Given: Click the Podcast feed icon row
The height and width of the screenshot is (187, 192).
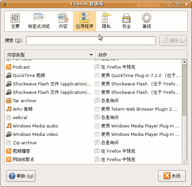Looking at the screenshot, I should click(x=93, y=67).
